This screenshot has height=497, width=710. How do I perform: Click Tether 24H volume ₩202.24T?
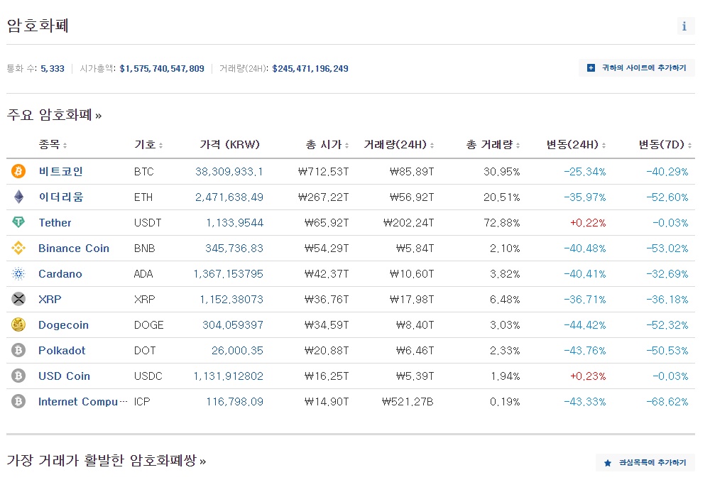point(408,223)
